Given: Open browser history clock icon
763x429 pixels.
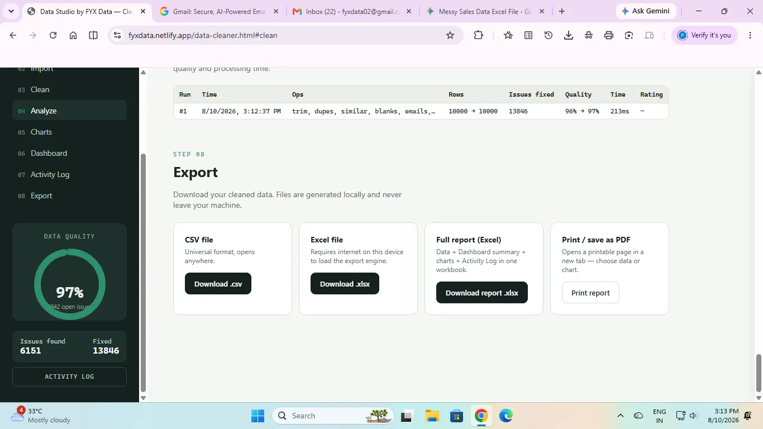Looking at the screenshot, I should (549, 35).
